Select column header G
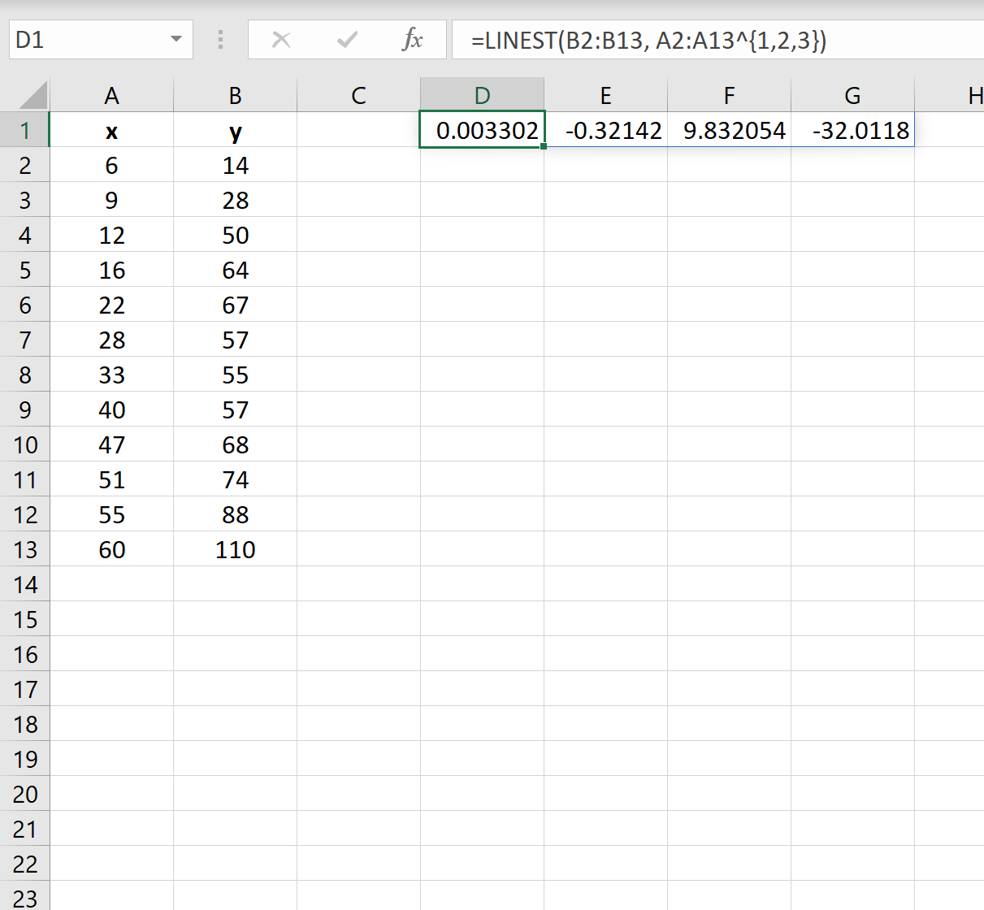This screenshot has height=910, width=984. click(x=852, y=95)
